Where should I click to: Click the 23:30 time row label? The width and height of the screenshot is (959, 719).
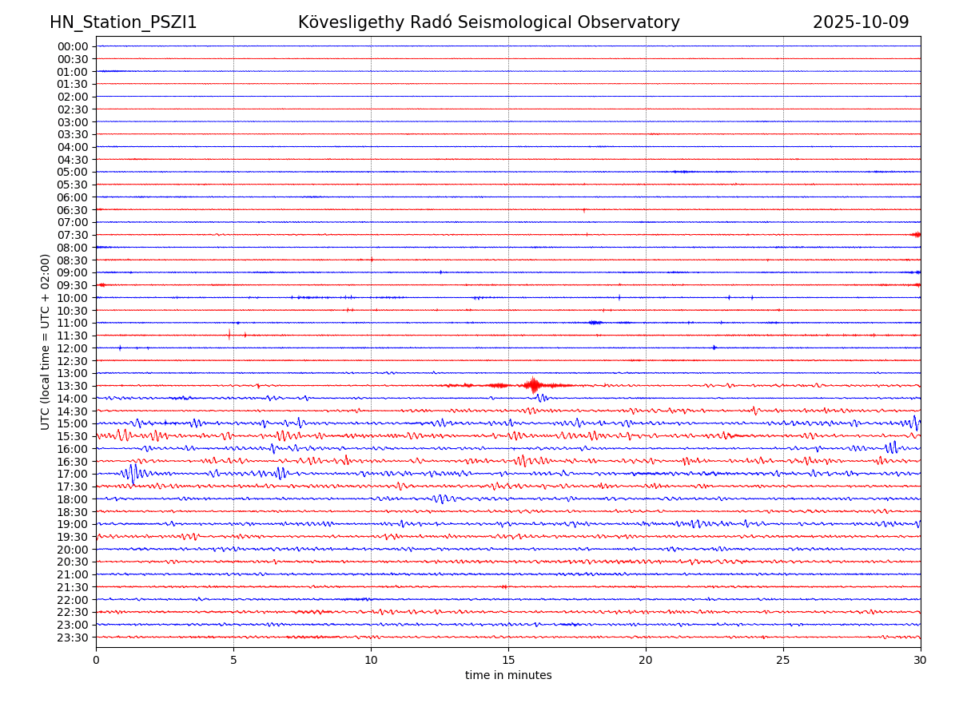(73, 638)
